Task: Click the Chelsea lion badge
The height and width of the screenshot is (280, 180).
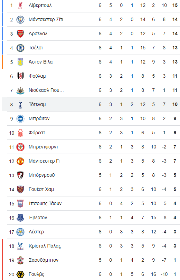Action: pyautogui.click(x=20, y=48)
